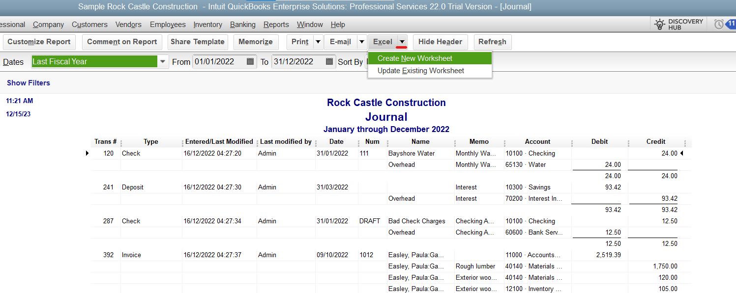Click Comment on Report button
Image resolution: width=736 pixels, height=293 pixels.
[122, 42]
